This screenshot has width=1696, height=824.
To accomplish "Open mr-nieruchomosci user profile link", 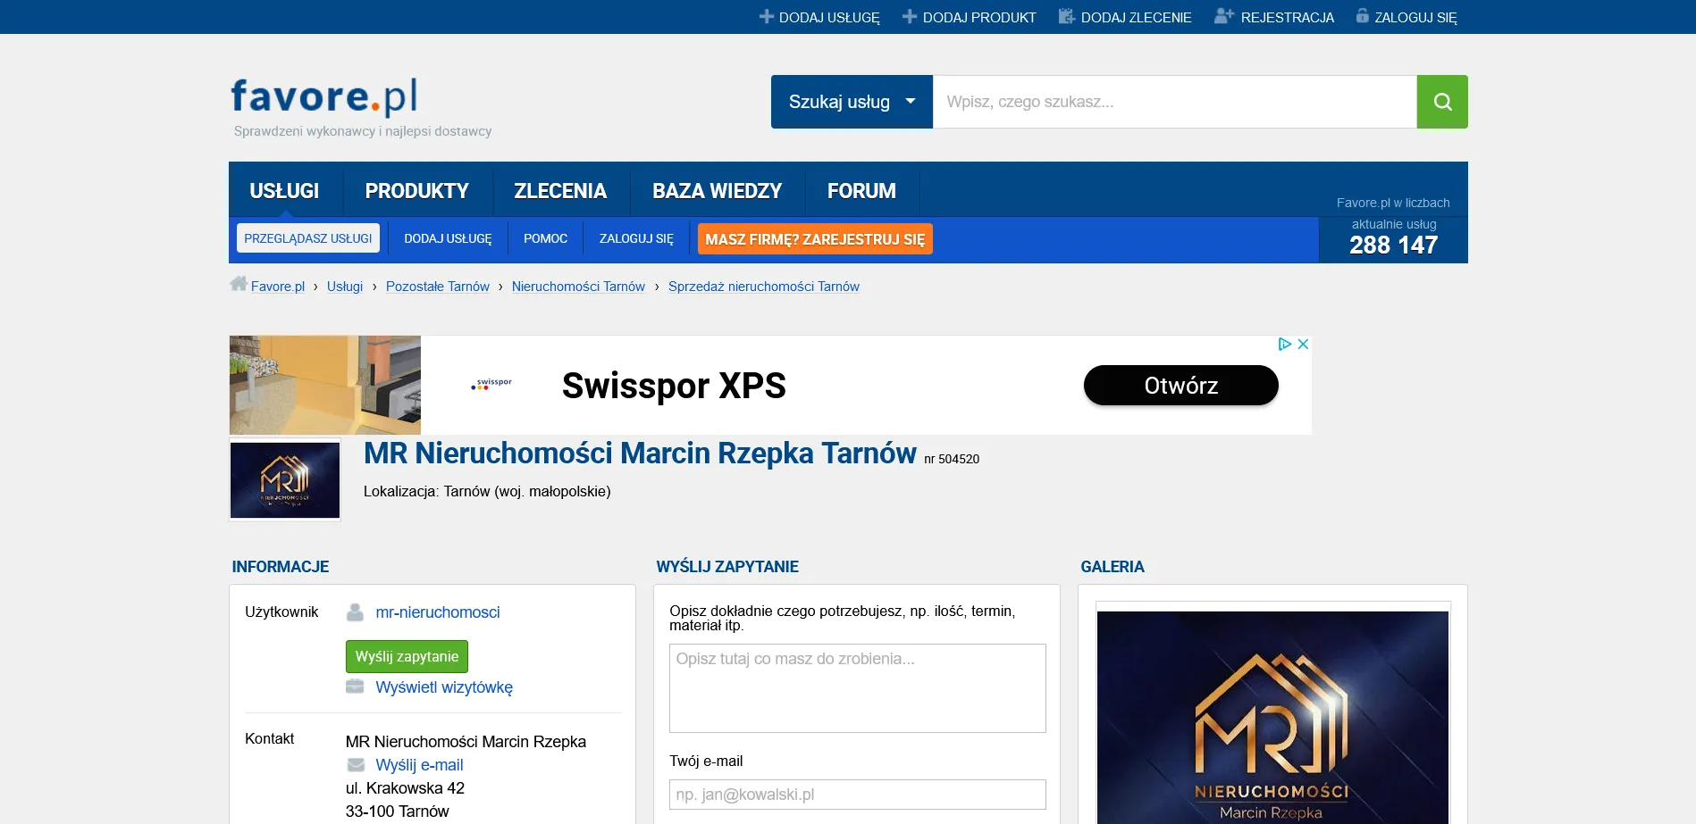I will pos(438,612).
